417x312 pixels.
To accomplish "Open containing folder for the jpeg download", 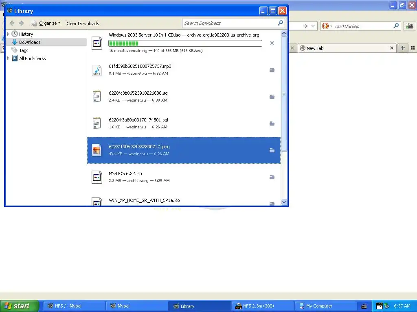I will click(272, 150).
